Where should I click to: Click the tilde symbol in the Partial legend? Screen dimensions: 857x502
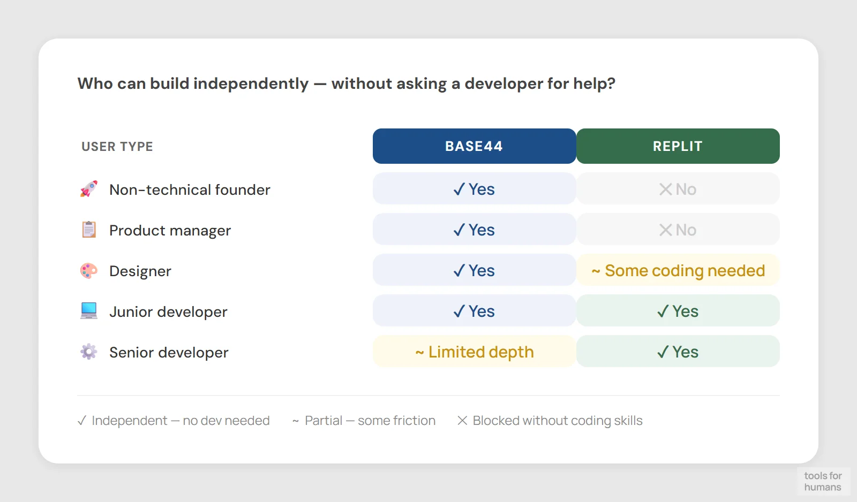click(295, 421)
